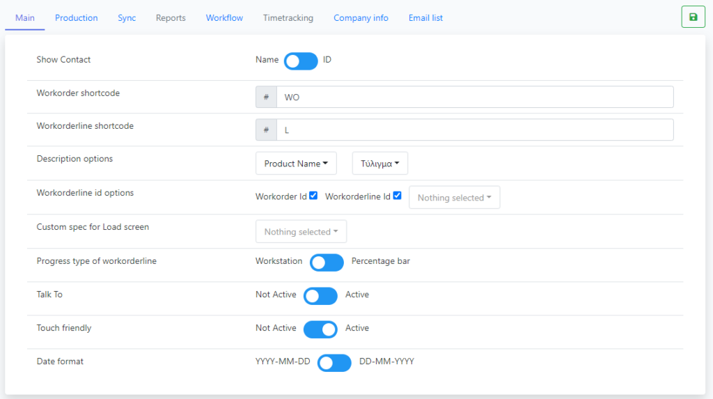Disable the Touch friendly switch
This screenshot has width=713, height=399.
[x=320, y=329]
